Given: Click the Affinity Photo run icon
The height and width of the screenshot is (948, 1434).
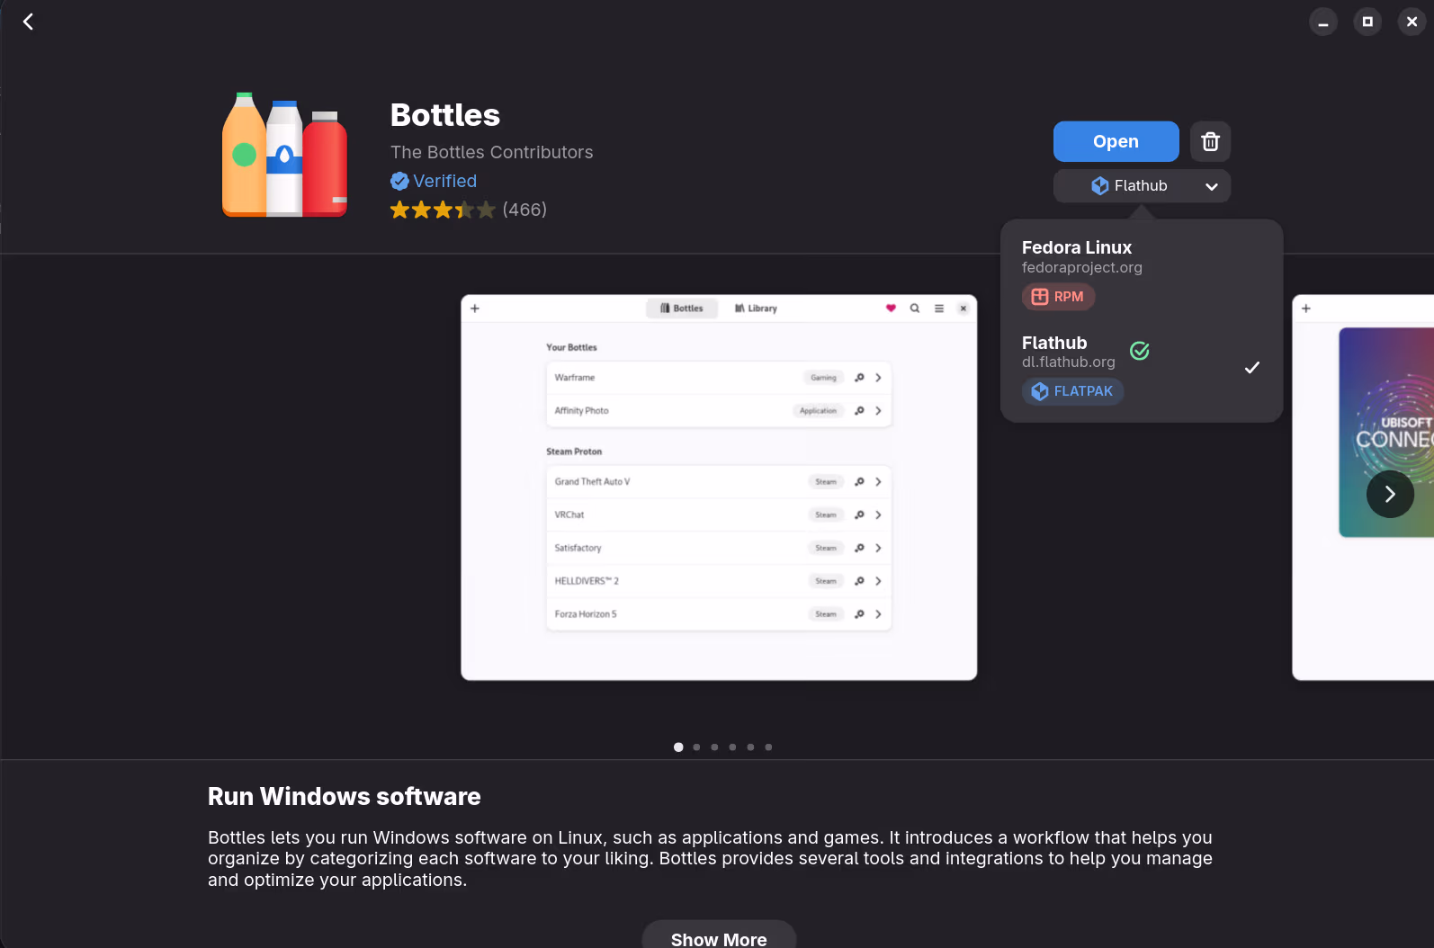Looking at the screenshot, I should [x=859, y=411].
